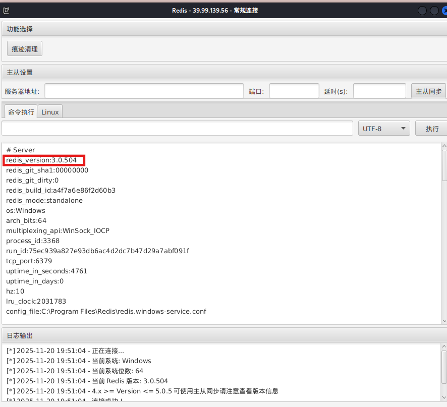447x407 pixels.
Task: Click the arch_bits:64 line
Action: pyautogui.click(x=26, y=220)
